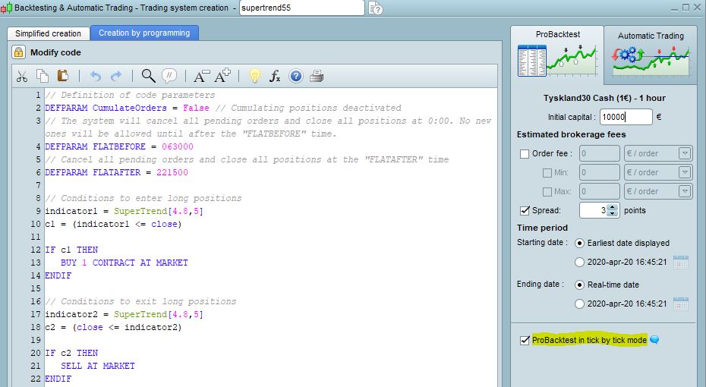Click the BUY 1 CONTRACT AT MARKET line
This screenshot has height=387, width=706.
124,263
